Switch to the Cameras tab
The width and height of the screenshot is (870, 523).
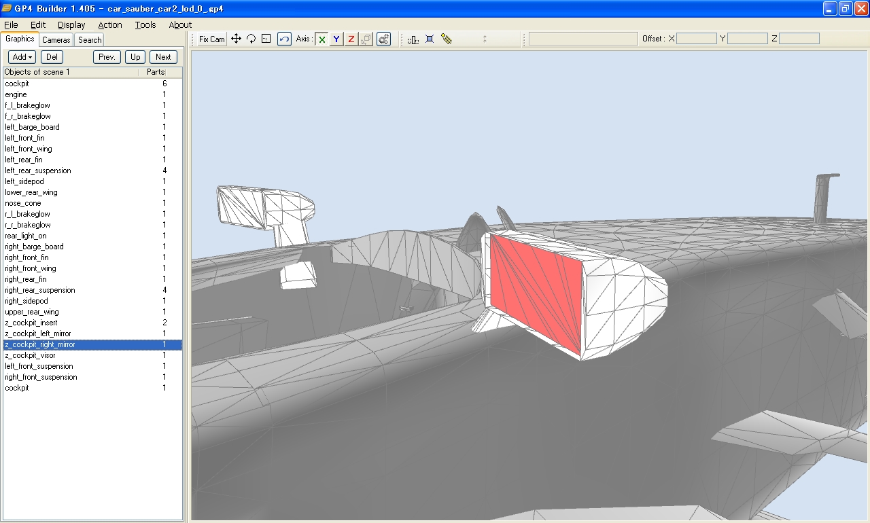pos(56,40)
